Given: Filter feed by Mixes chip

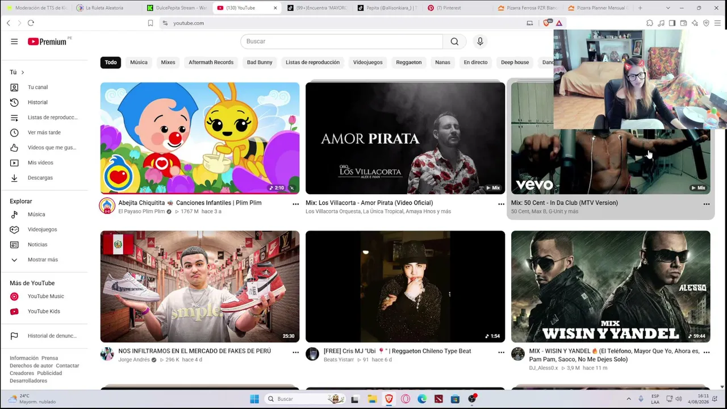Looking at the screenshot, I should 168,62.
